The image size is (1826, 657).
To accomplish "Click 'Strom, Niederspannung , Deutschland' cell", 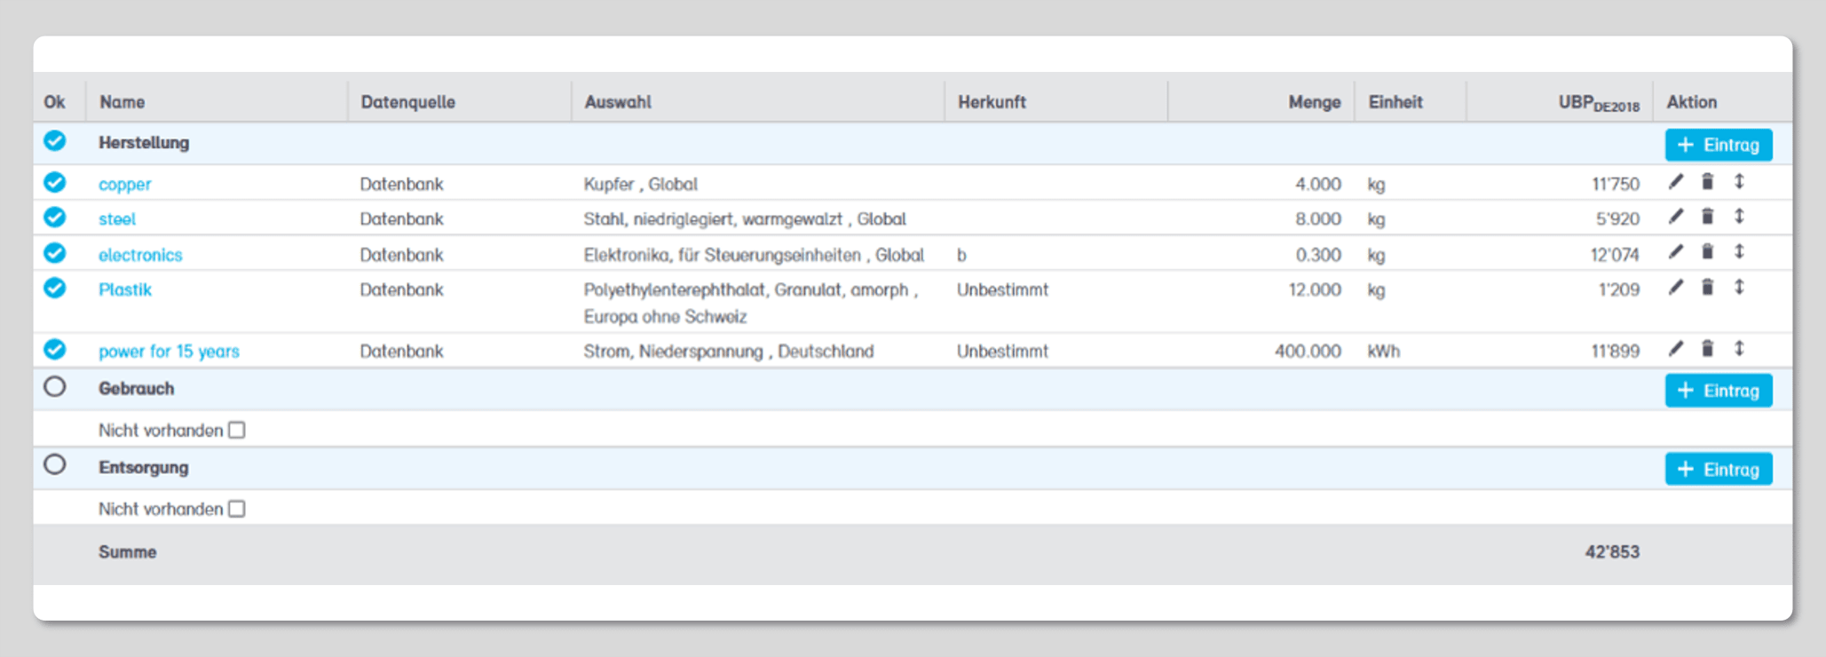I will [x=729, y=352].
